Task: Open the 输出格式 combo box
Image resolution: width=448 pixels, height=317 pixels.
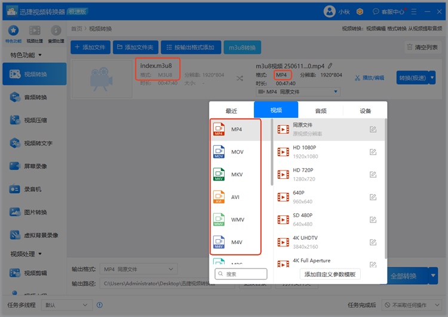Action: point(139,269)
